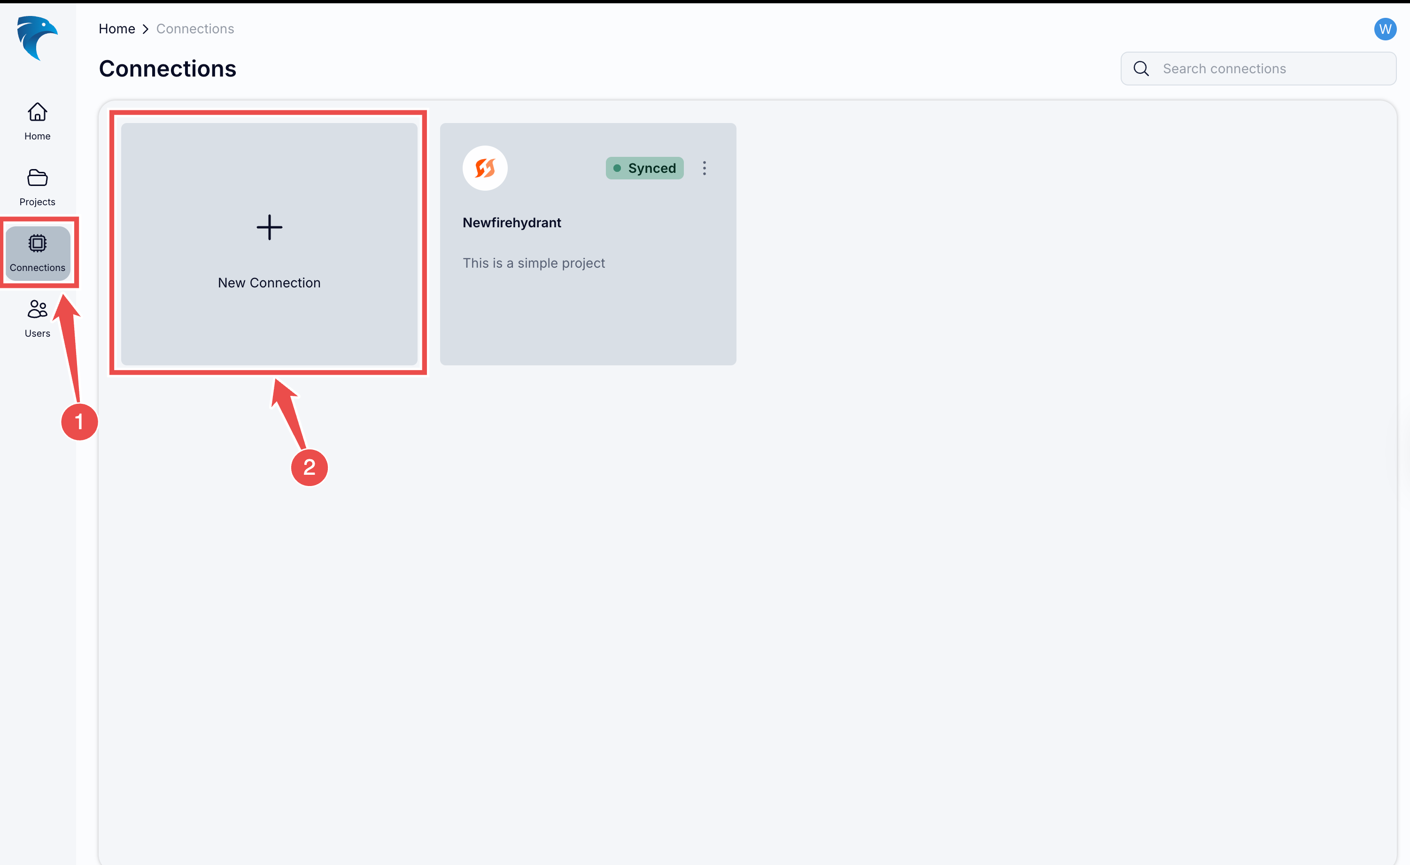Open the Newfirehydrant connection title
The image size is (1410, 865).
(x=511, y=223)
